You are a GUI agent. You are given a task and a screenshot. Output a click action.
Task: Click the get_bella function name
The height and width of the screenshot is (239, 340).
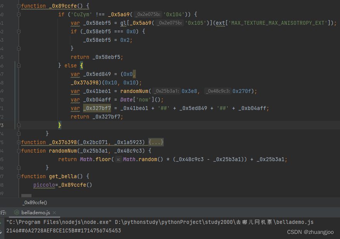pos(63,176)
